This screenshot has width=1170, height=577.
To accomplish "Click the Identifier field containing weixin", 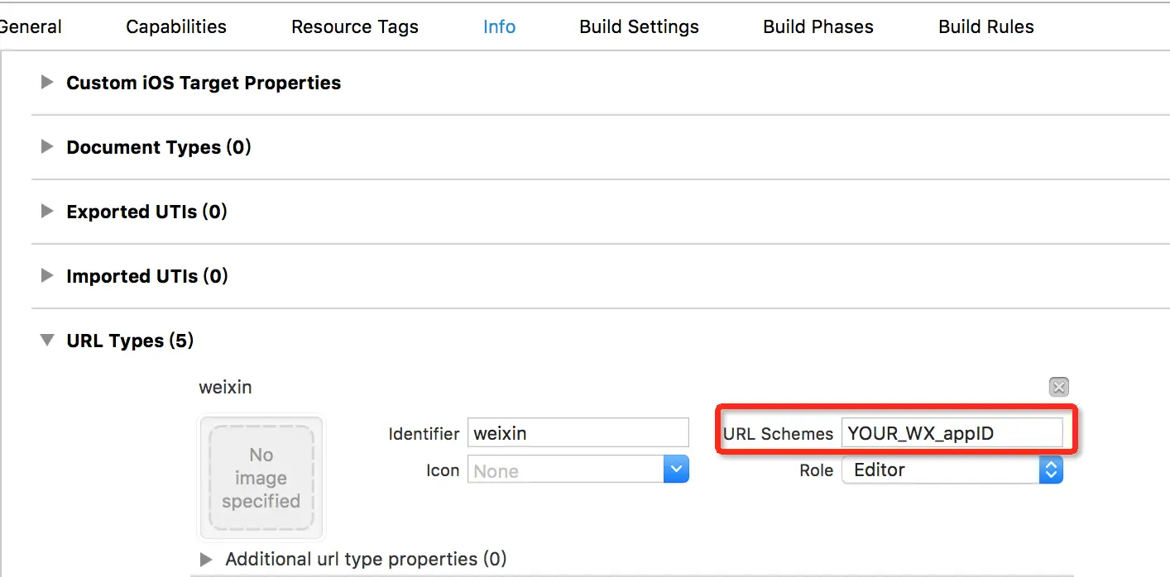I will (578, 433).
